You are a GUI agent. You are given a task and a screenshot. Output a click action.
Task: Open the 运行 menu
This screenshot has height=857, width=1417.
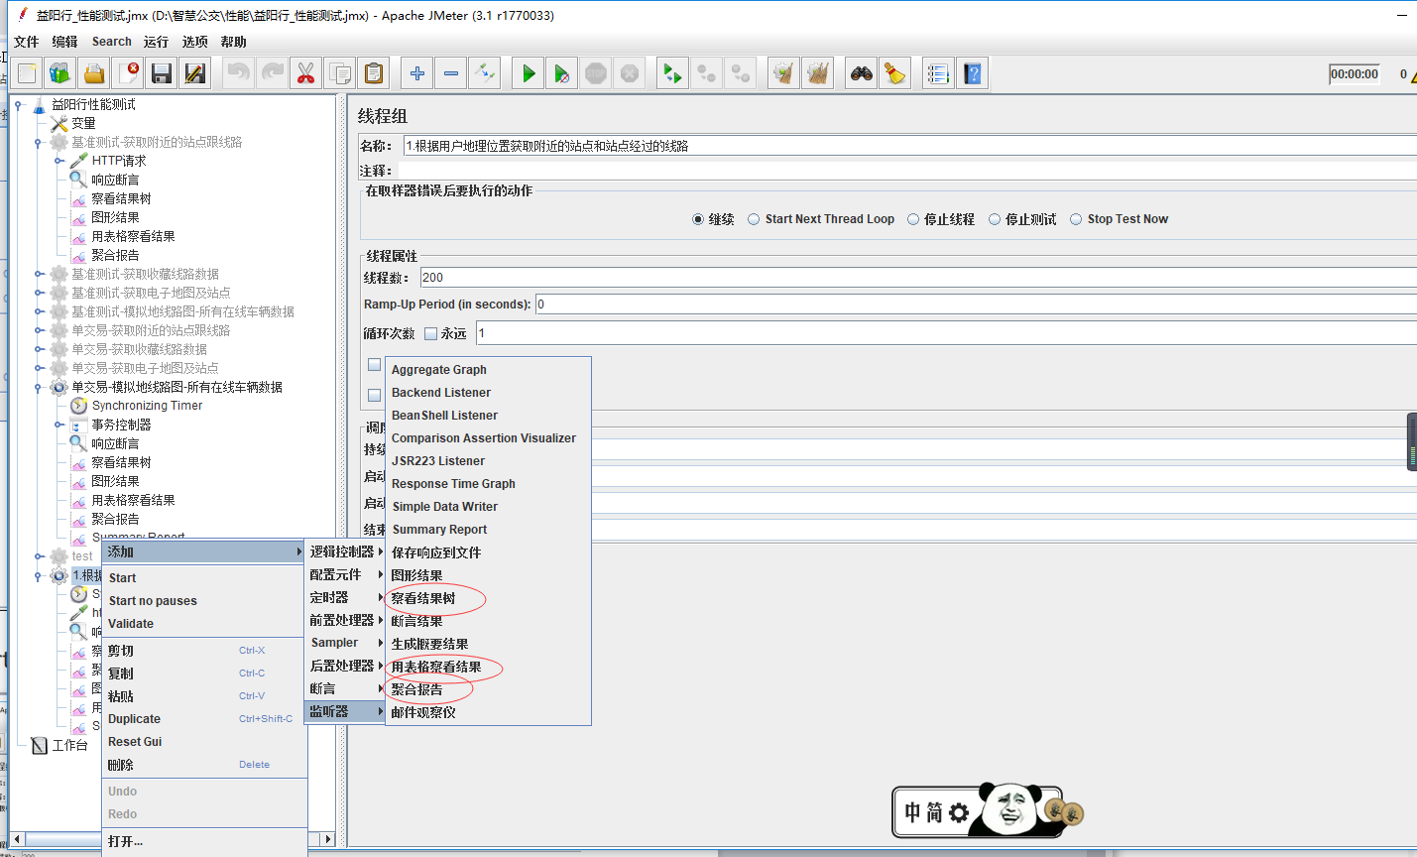point(156,42)
